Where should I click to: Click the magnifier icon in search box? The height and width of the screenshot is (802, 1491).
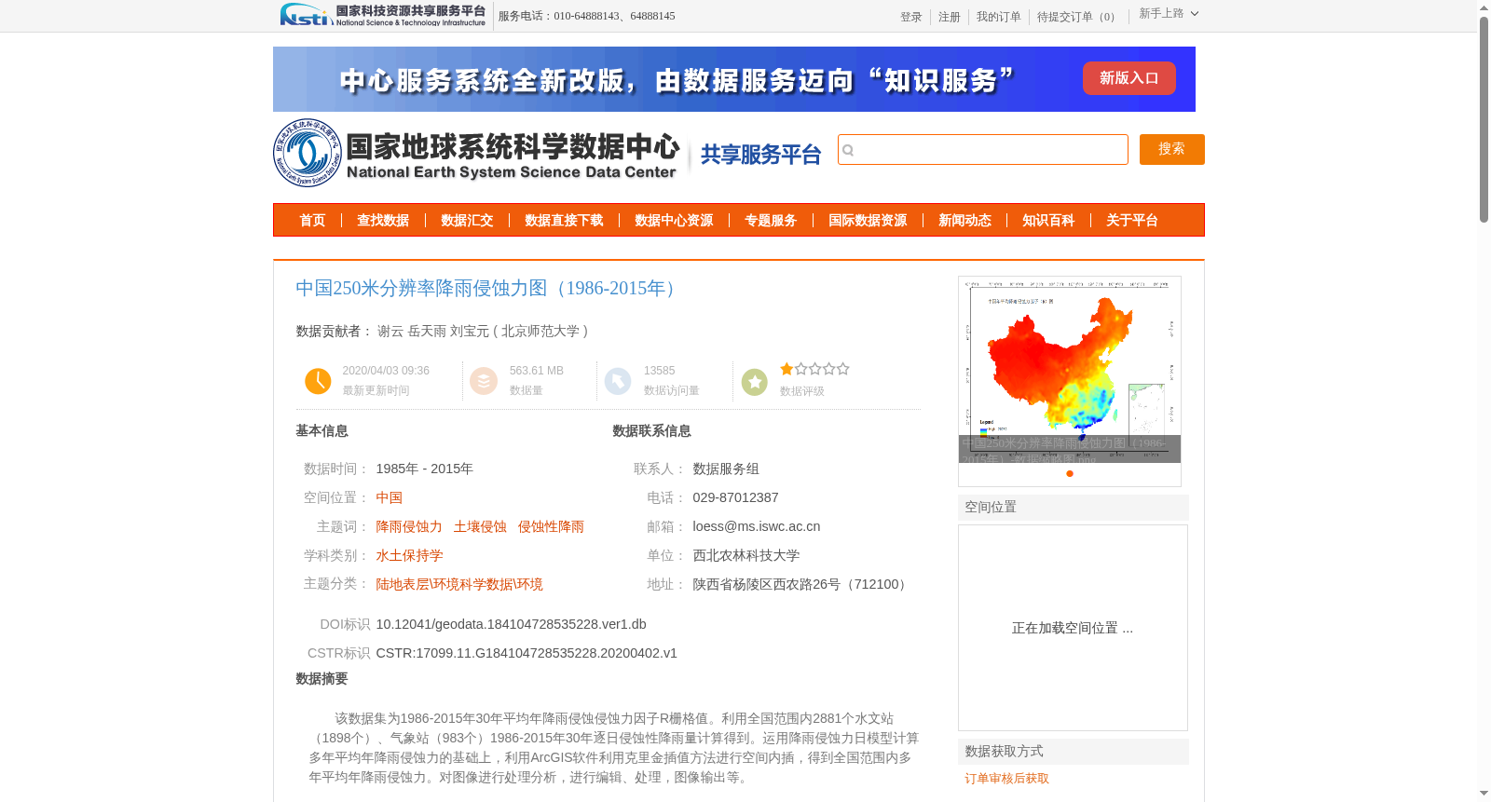coord(848,150)
